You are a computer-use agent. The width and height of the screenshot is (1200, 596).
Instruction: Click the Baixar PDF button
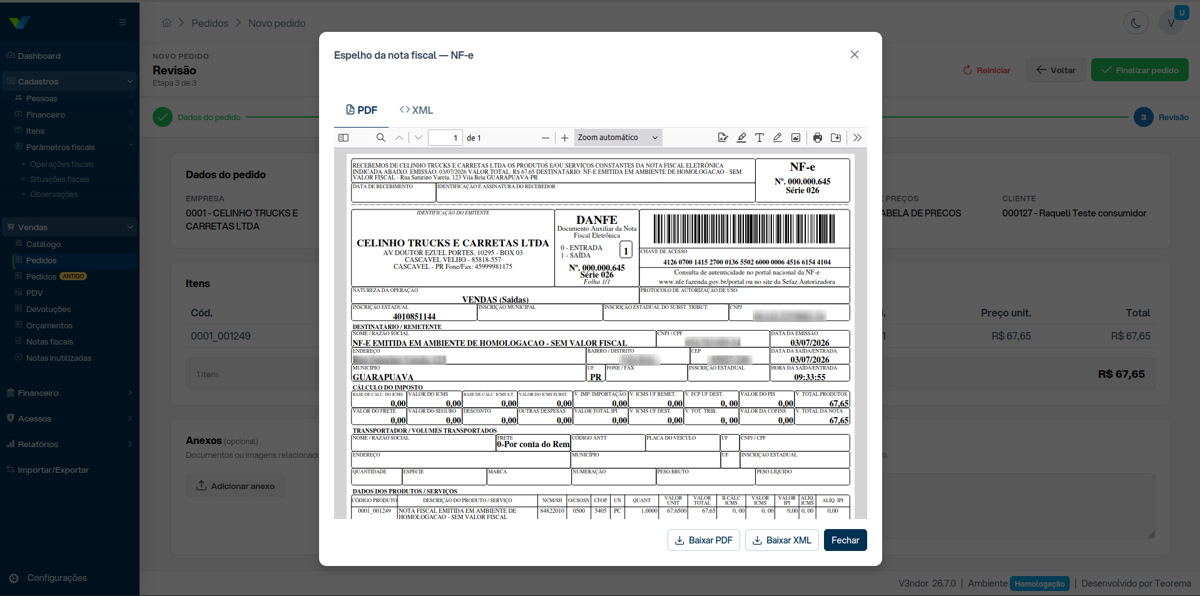[x=704, y=540]
